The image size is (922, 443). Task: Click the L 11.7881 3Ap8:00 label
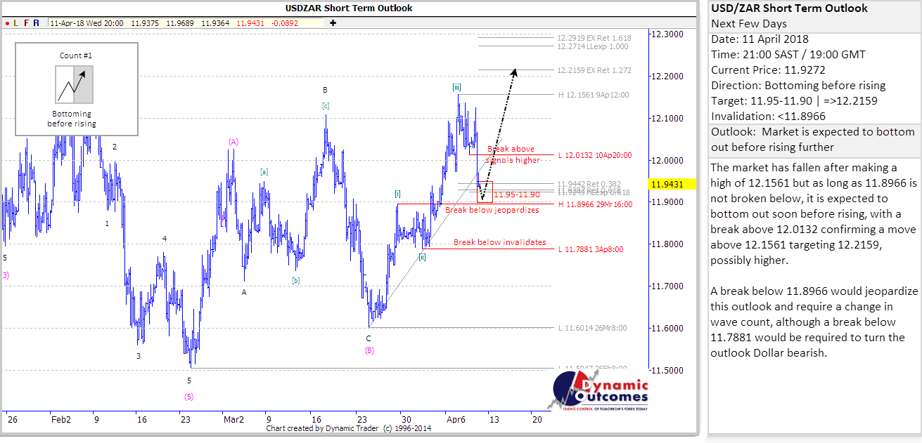point(591,249)
